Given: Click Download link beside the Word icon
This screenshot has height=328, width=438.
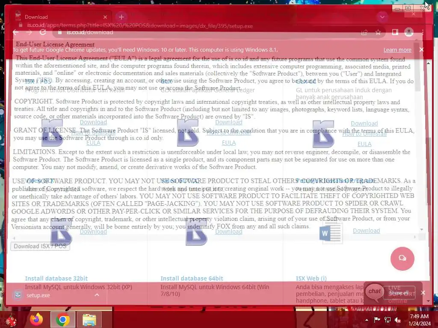Looking at the screenshot, I should point(367,231).
